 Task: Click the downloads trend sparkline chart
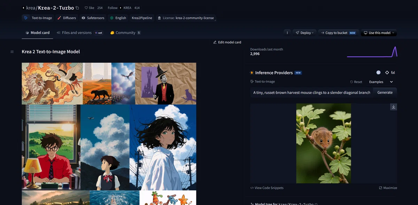tap(372, 52)
